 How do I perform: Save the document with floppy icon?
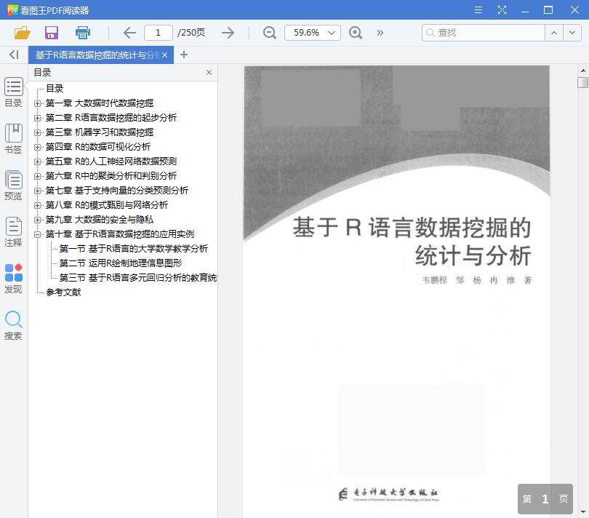pyautogui.click(x=52, y=33)
